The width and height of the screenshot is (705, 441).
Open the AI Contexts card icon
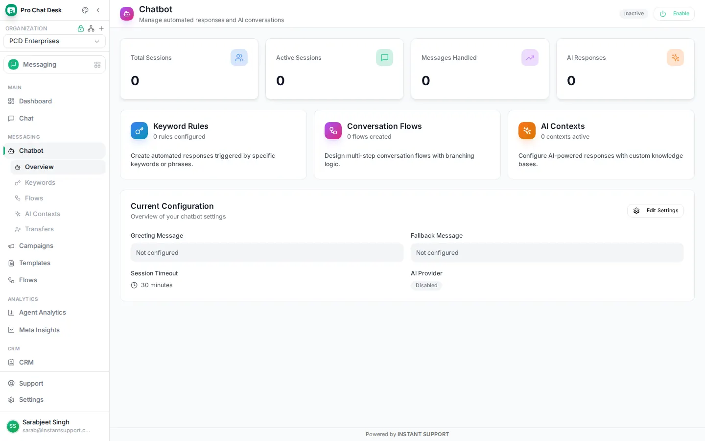pos(527,131)
